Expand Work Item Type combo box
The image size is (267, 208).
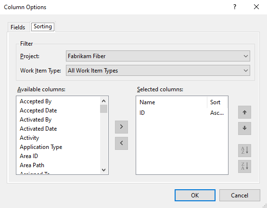coord(158,71)
